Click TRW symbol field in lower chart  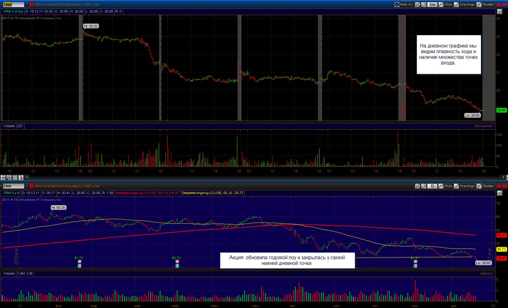coord(13,186)
